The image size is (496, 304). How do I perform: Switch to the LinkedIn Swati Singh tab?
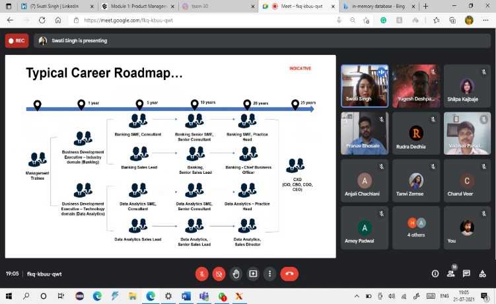click(54, 6)
